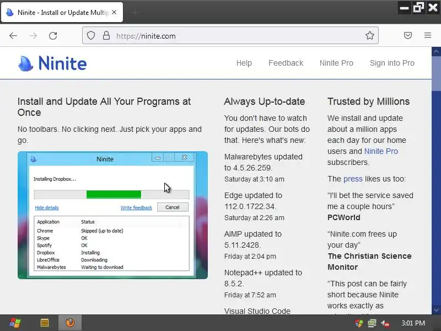This screenshot has width=441, height=331.
Task: Go to Ninite Pro in header
Action: (x=336, y=63)
